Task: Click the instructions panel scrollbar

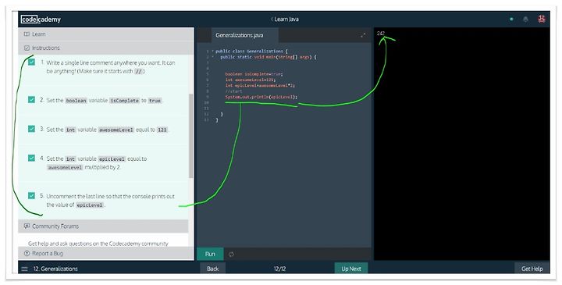Action: [x=190, y=136]
